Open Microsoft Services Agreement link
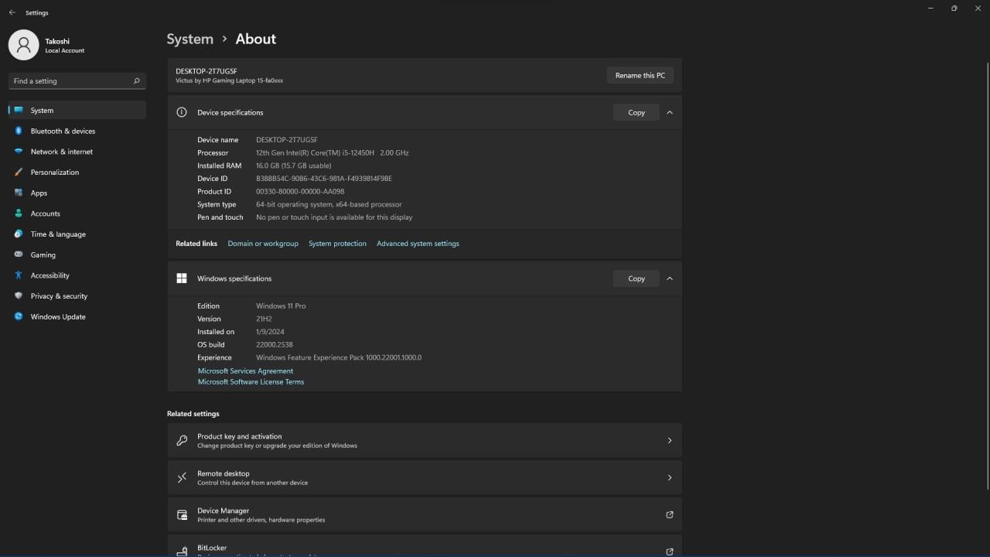The height and width of the screenshot is (557, 990). coord(245,371)
